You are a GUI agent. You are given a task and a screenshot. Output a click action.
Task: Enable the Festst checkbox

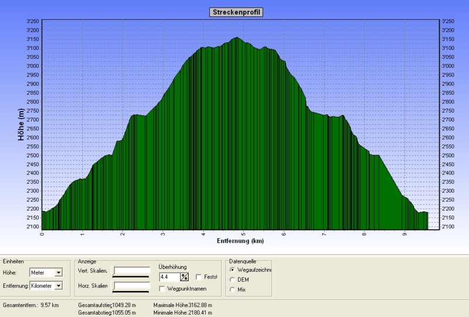[199, 276]
